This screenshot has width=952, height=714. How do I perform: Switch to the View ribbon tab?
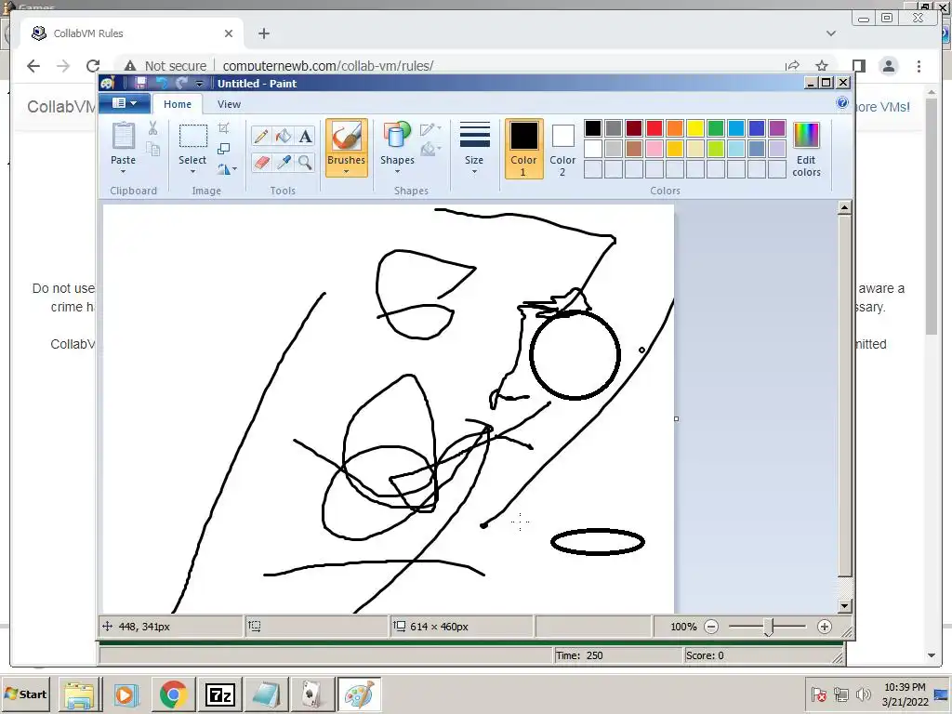pos(229,104)
